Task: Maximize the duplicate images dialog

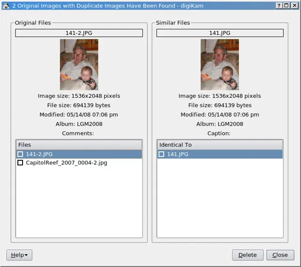Action: point(286,6)
